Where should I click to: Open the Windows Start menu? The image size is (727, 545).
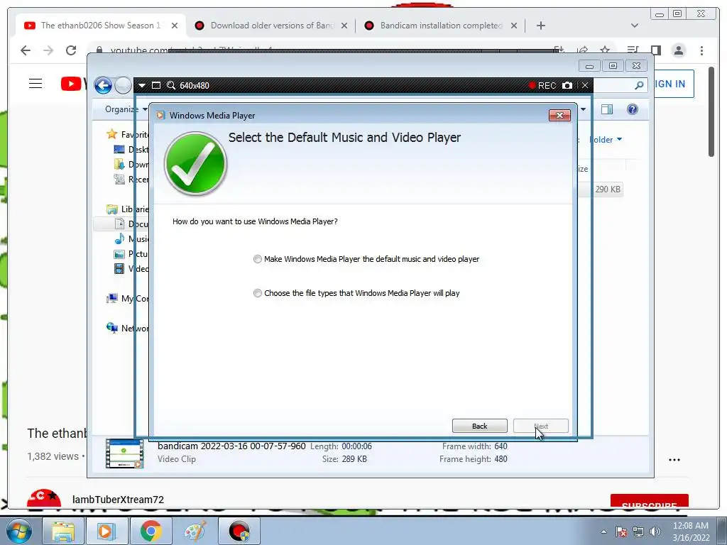[x=19, y=531]
